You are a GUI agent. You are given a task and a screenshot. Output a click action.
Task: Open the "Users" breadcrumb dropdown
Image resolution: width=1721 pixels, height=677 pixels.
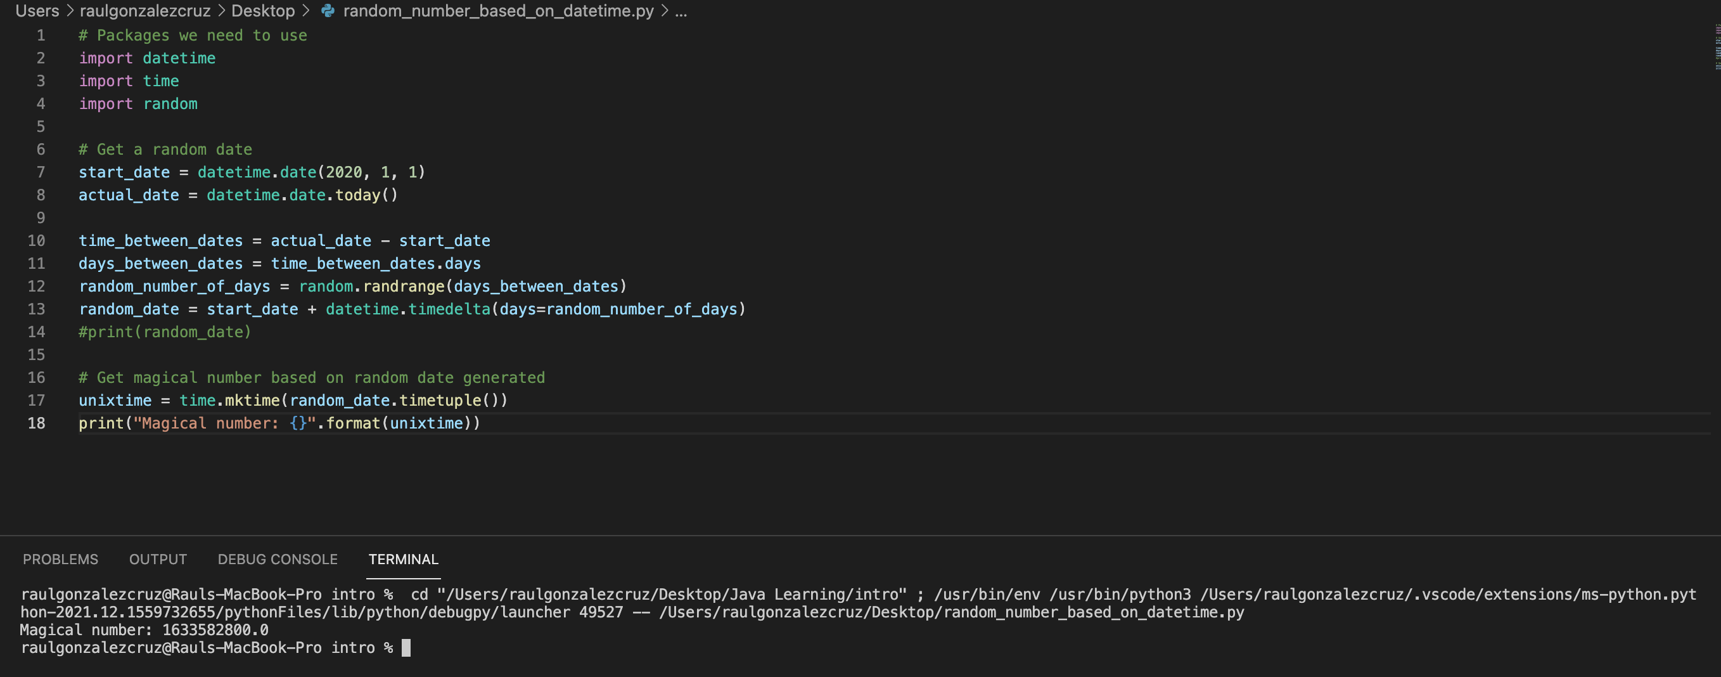coord(37,11)
